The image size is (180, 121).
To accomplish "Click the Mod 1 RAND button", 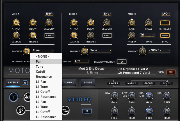I will point(49,35).
